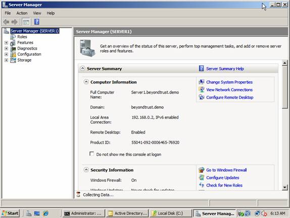The height and width of the screenshot is (218, 290).
Task: Click the Features node icon in tree
Action: tap(13, 42)
